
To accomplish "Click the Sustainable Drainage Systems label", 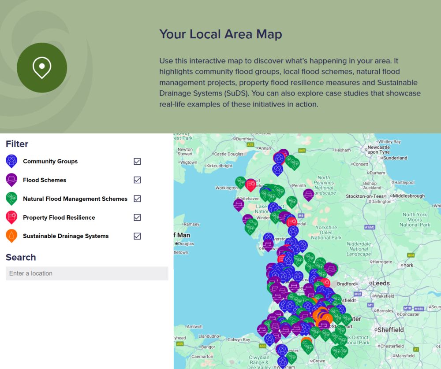I will pyautogui.click(x=66, y=236).
